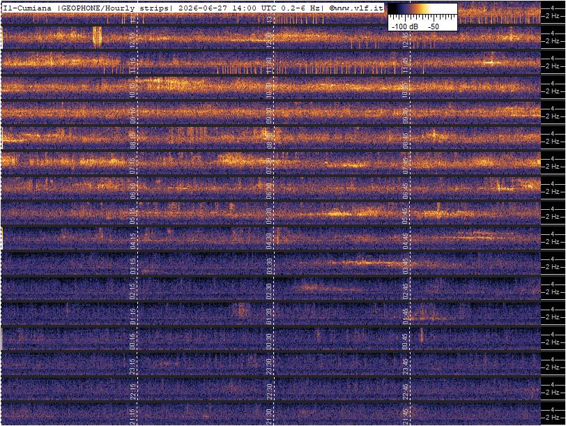Image resolution: width=566 pixels, height=426 pixels.
Task: Click the -50 legend value
Action: 434,26
